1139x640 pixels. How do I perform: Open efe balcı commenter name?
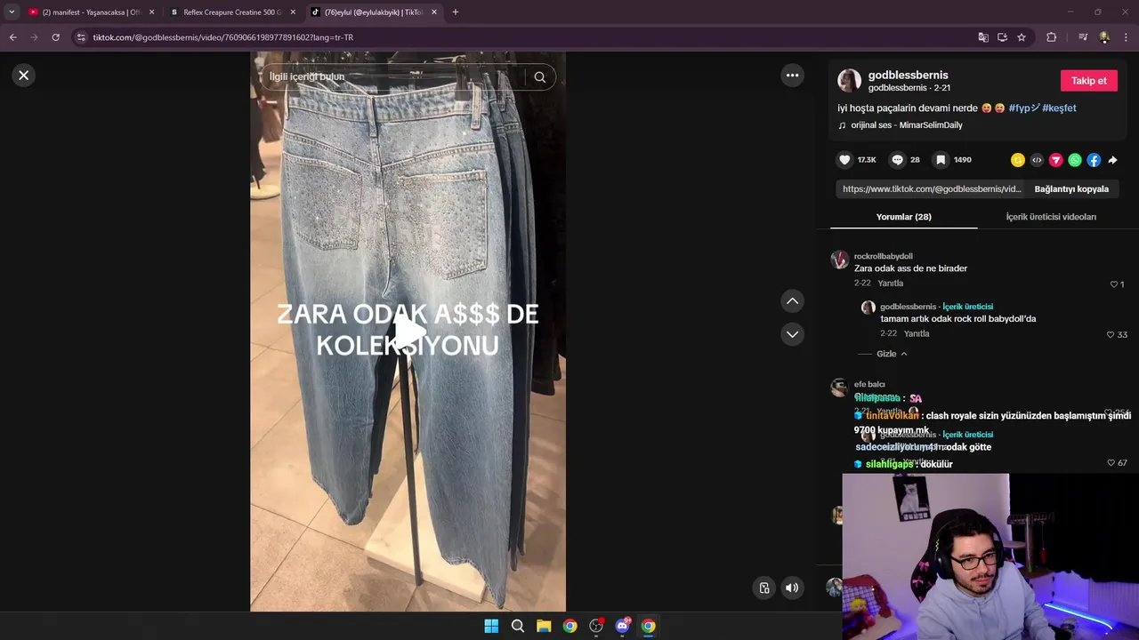coord(869,384)
